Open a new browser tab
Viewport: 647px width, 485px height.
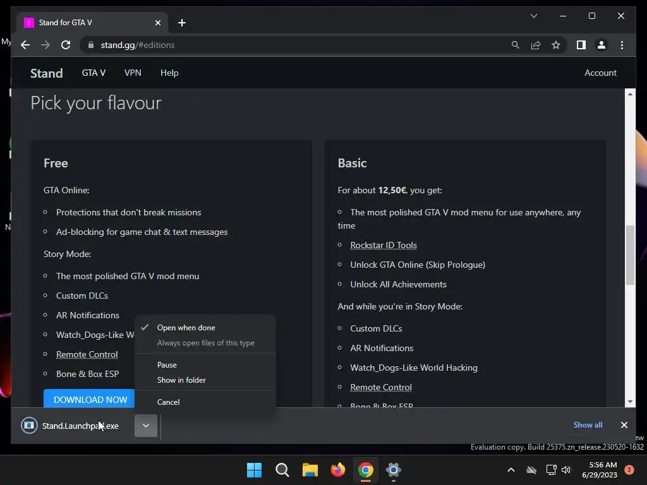[181, 23]
